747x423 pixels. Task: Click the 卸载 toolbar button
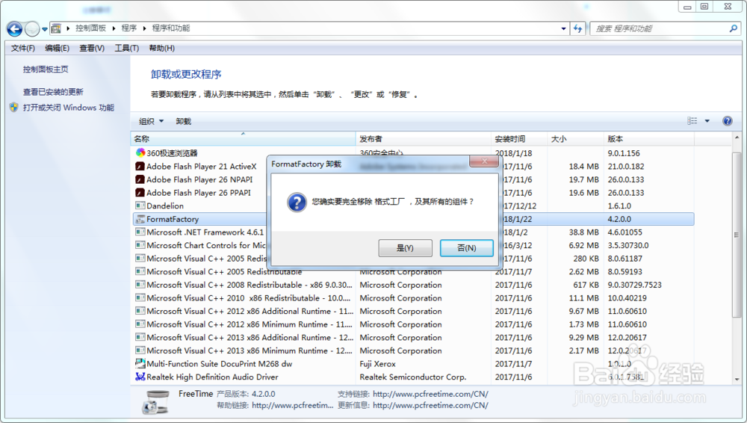(184, 122)
